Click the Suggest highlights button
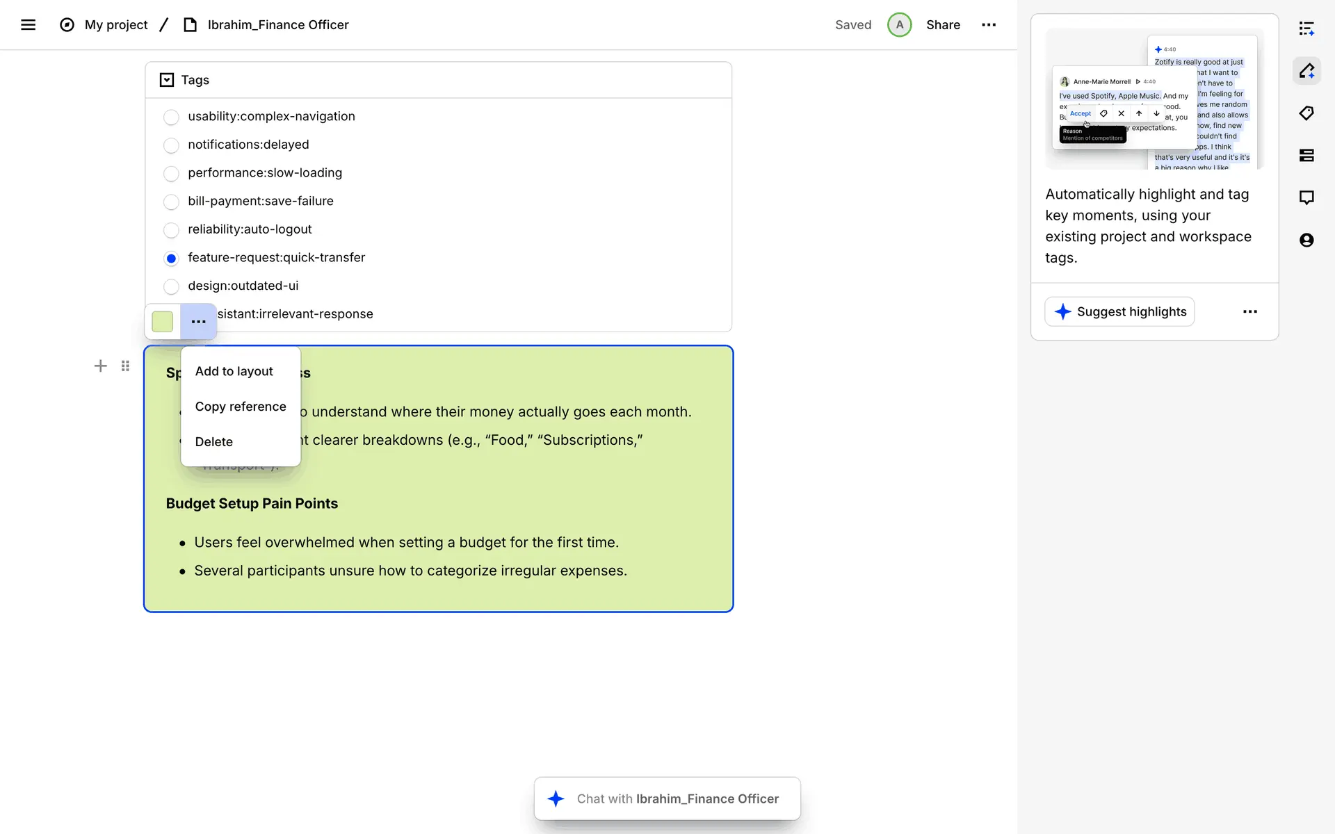The width and height of the screenshot is (1335, 834). [x=1119, y=311]
